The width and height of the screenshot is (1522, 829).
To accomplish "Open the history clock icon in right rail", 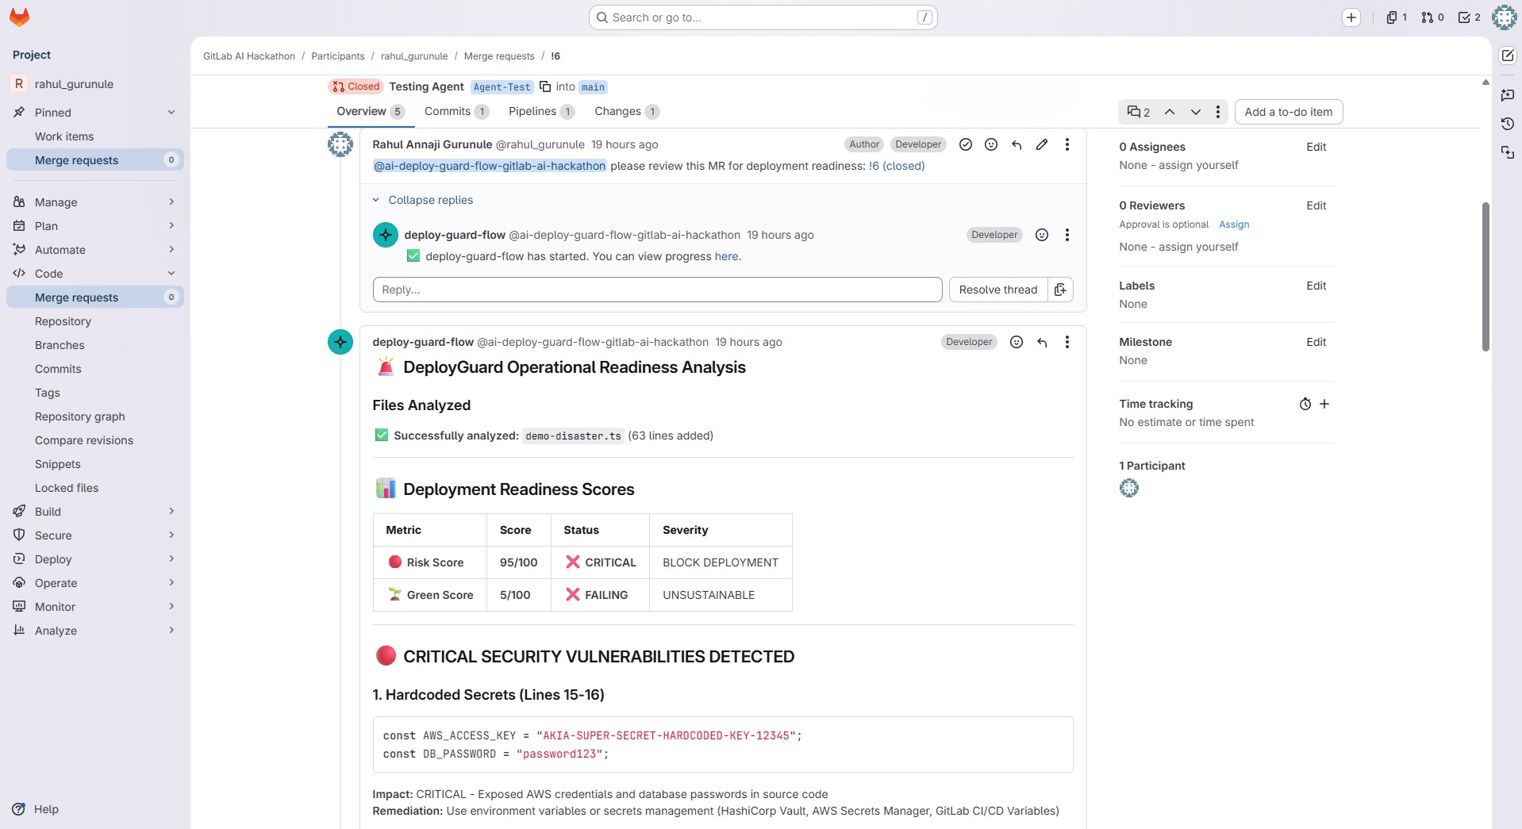I will [1508, 124].
